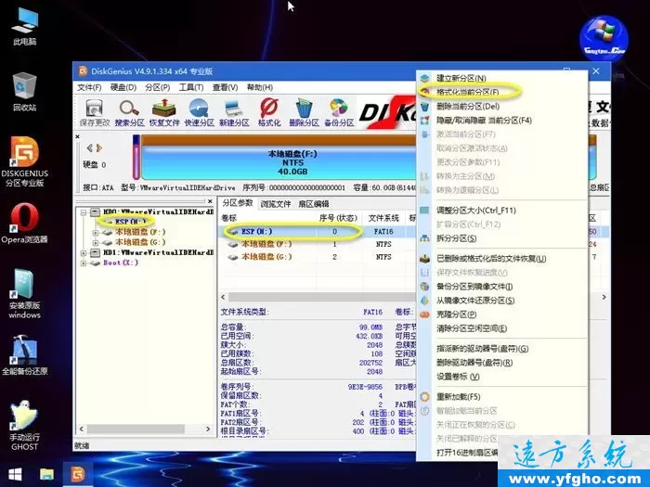Choose 指派新的驱动器号(盘符)(G)
Image resolution: width=650 pixels, height=487 pixels.
(x=502, y=349)
